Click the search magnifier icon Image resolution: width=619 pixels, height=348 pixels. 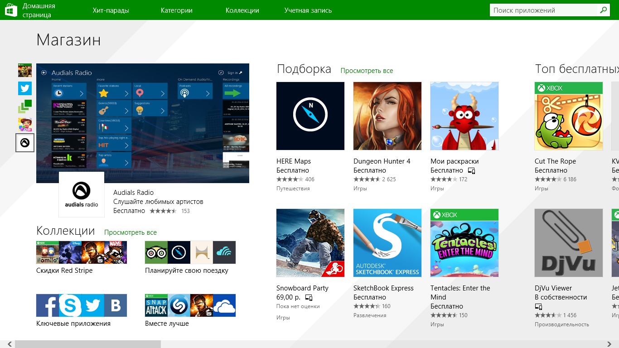point(604,10)
